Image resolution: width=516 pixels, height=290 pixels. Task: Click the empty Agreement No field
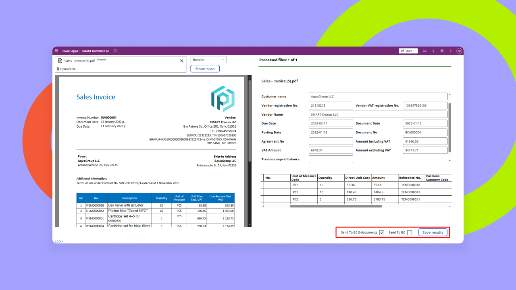(331, 141)
